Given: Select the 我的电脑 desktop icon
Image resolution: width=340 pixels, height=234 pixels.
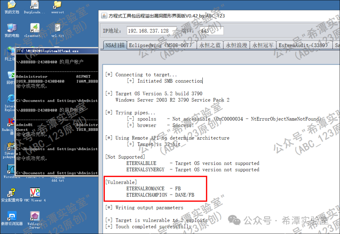Looking at the screenshot, I should click(12, 30).
